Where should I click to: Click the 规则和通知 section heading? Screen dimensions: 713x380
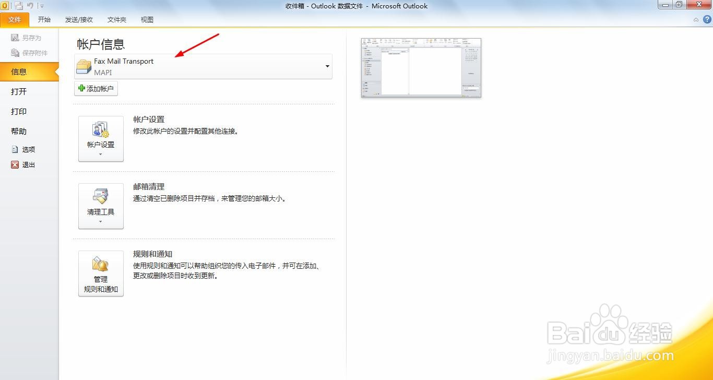coord(152,254)
